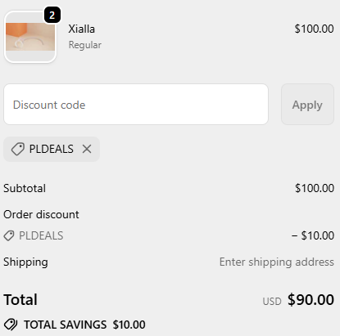Click the Shipping label
340x336 pixels.
pos(25,262)
